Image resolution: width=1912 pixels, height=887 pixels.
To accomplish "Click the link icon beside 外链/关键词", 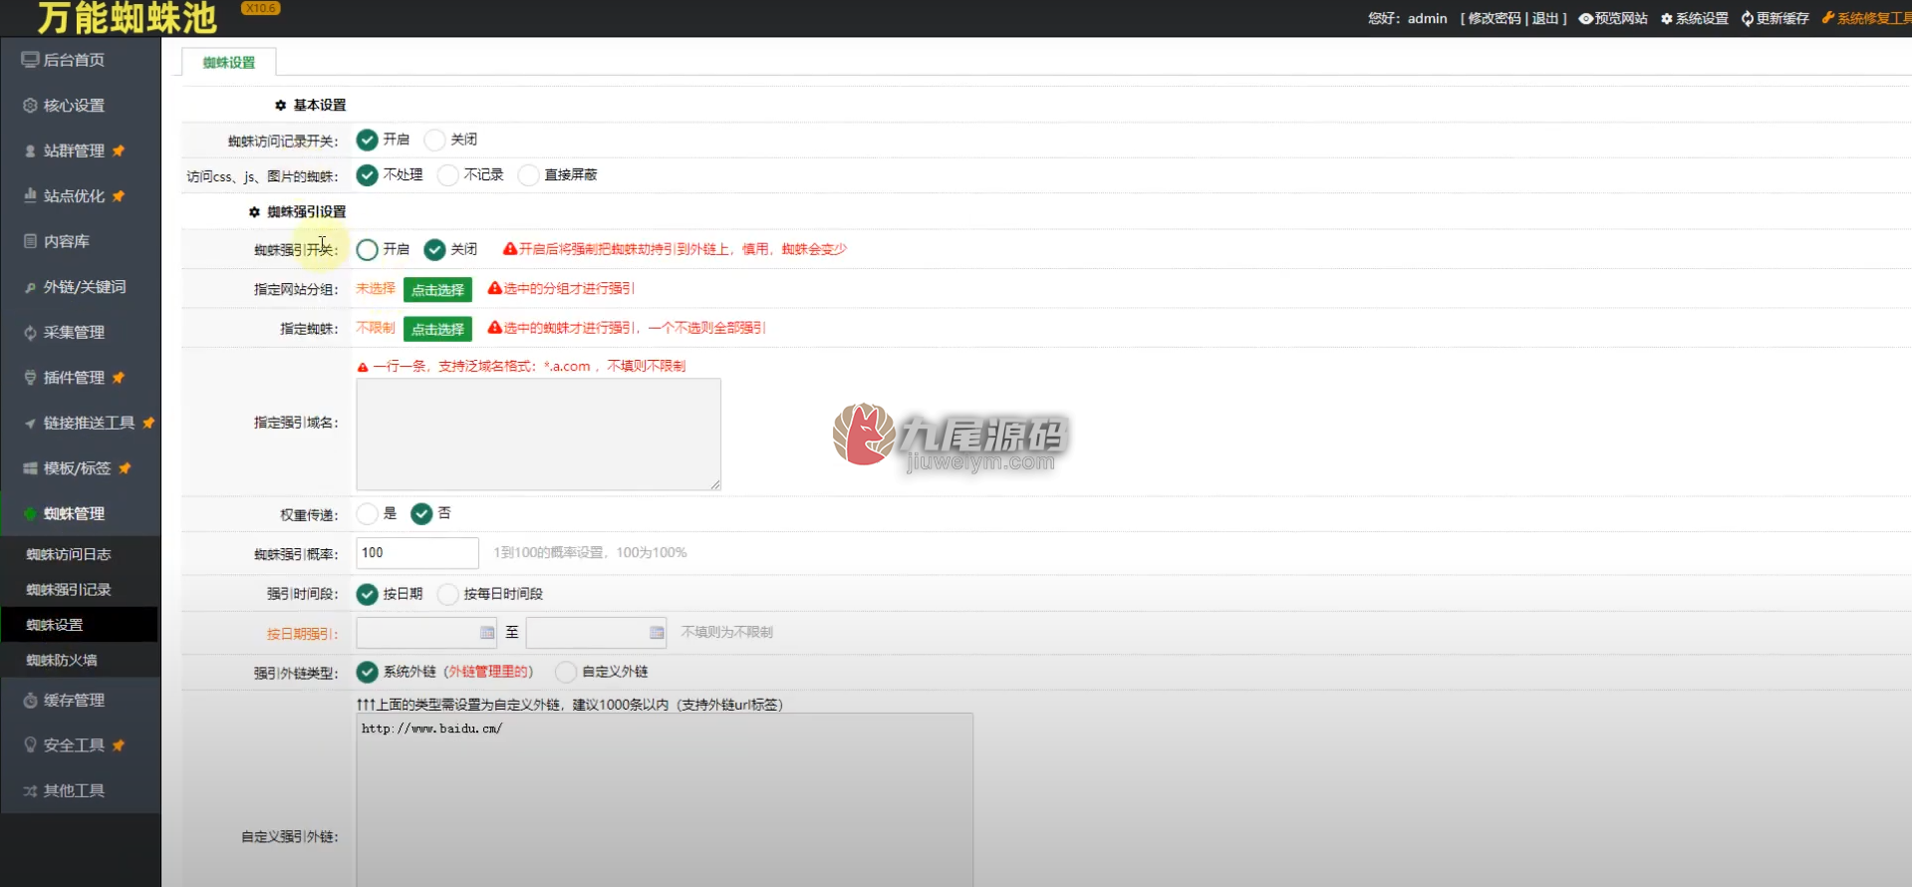I will point(30,287).
